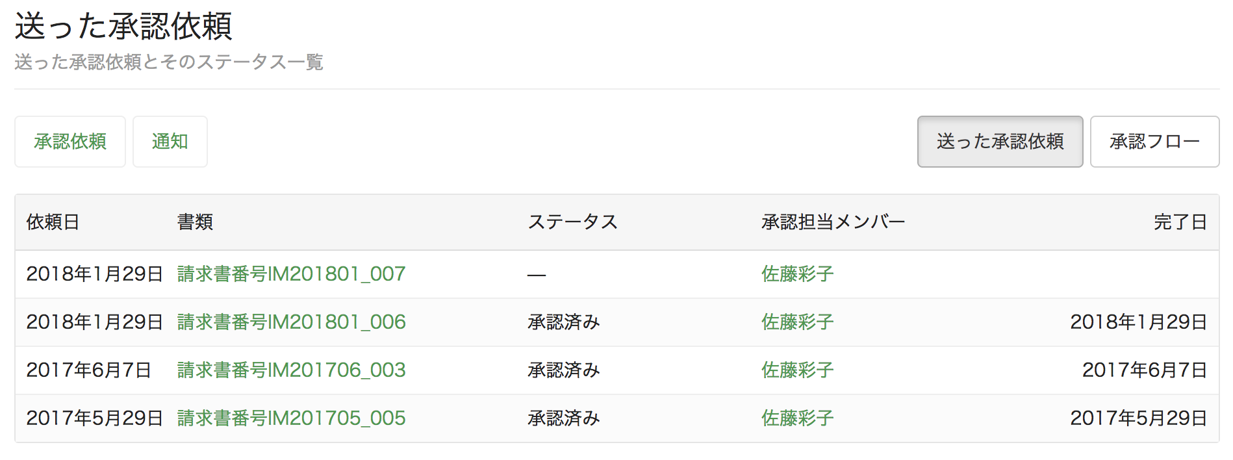The image size is (1233, 460).
Task: Click the 2017年6月7日 completion date cell
Action: click(1144, 370)
